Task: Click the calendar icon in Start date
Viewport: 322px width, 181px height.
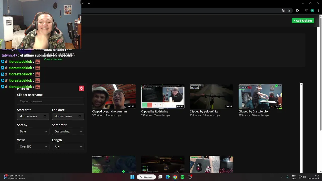Action: (45, 116)
